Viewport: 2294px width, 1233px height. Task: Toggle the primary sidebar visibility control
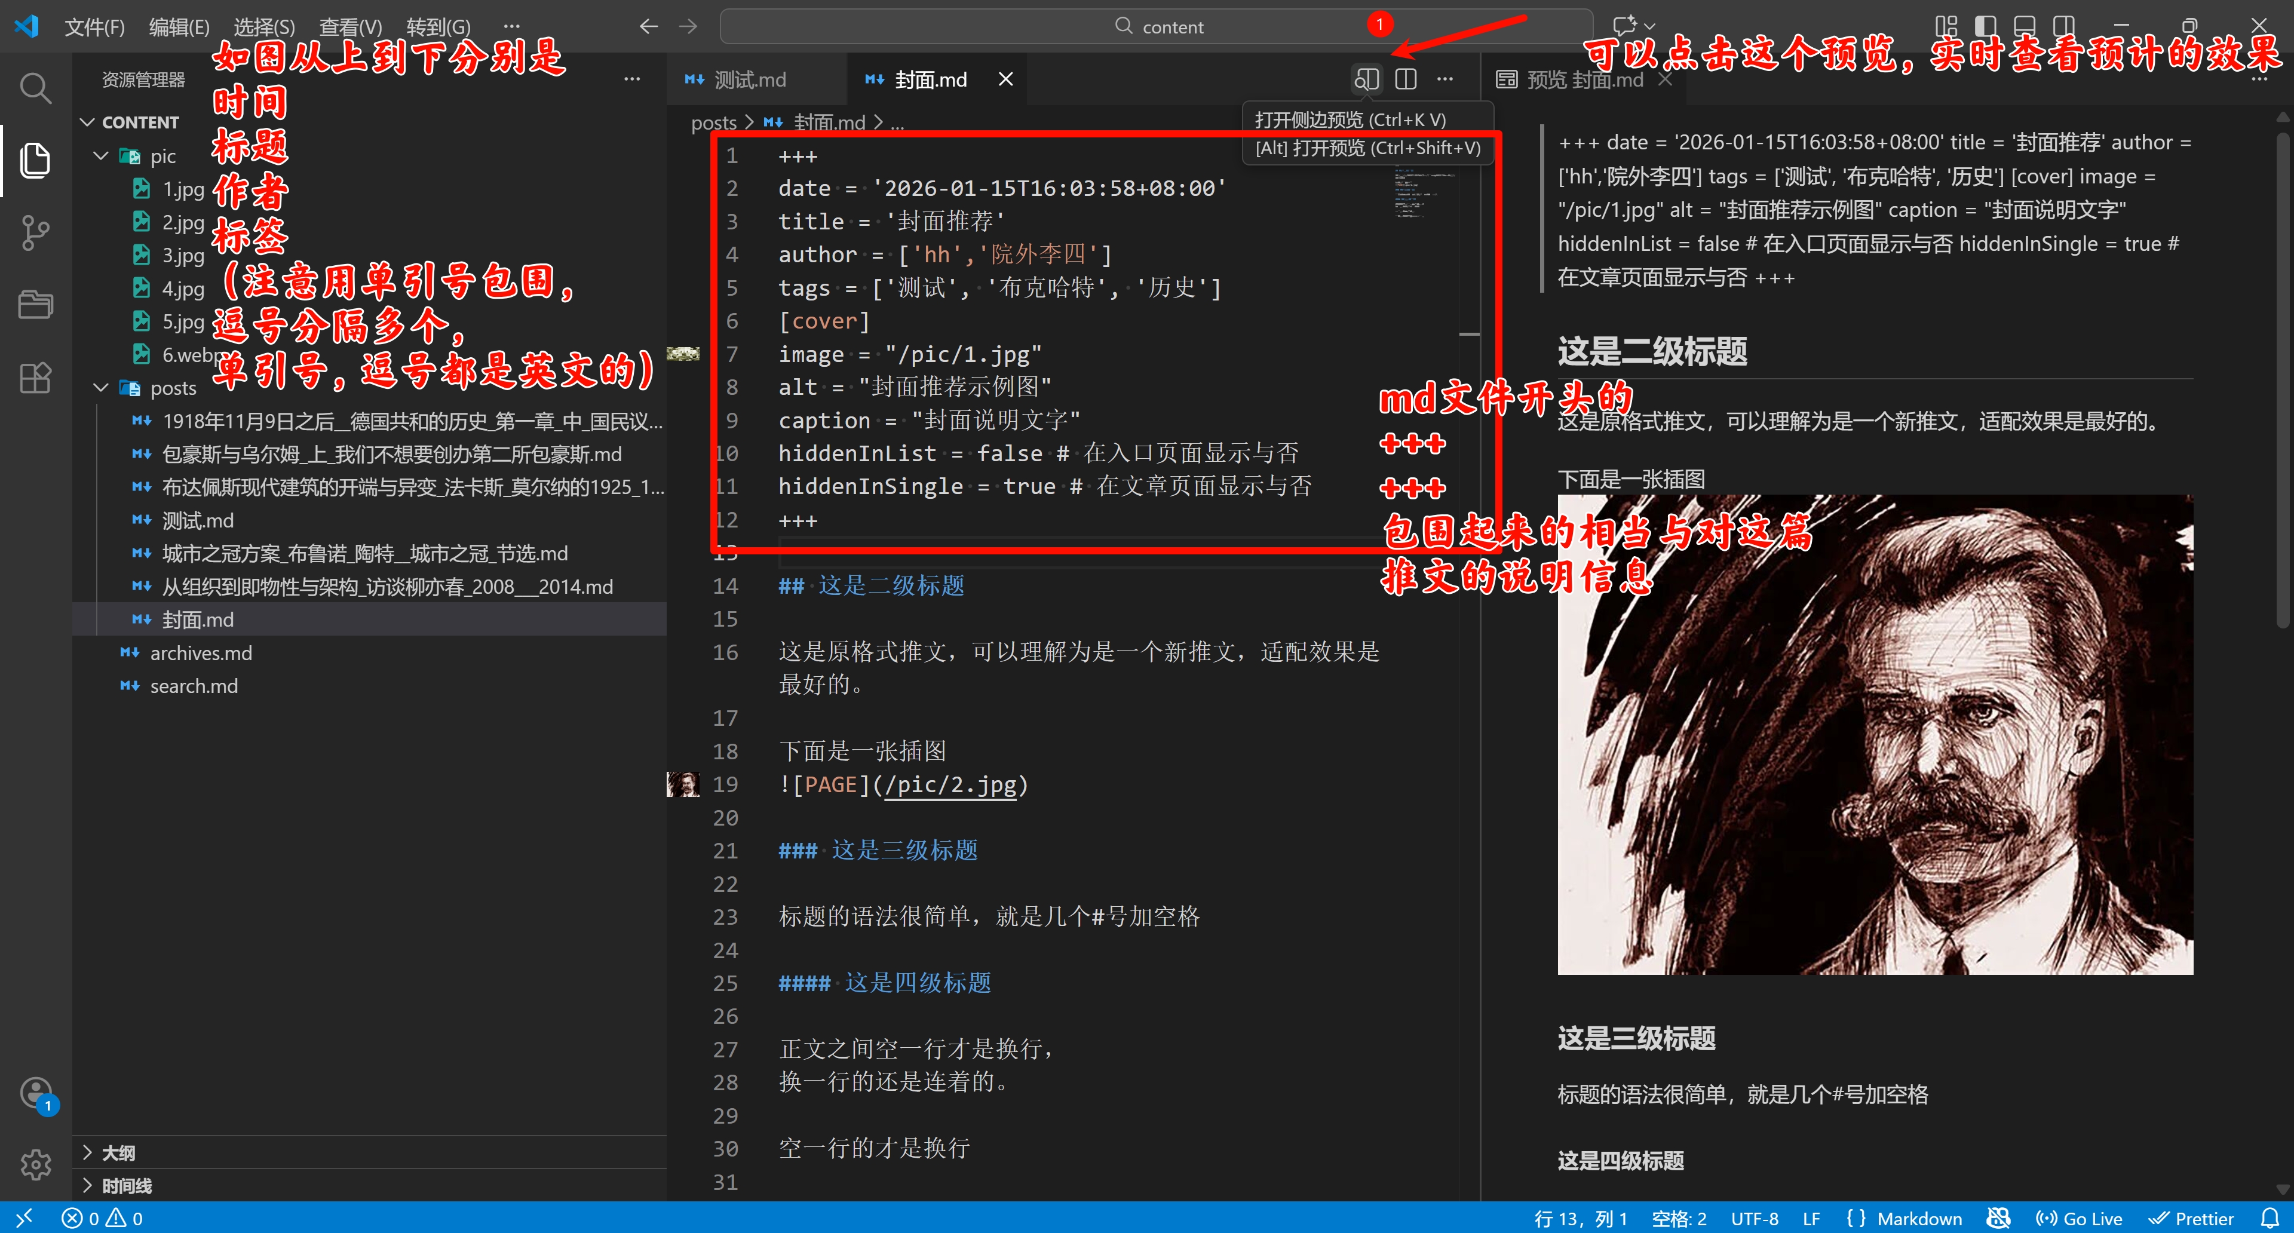(x=1984, y=25)
